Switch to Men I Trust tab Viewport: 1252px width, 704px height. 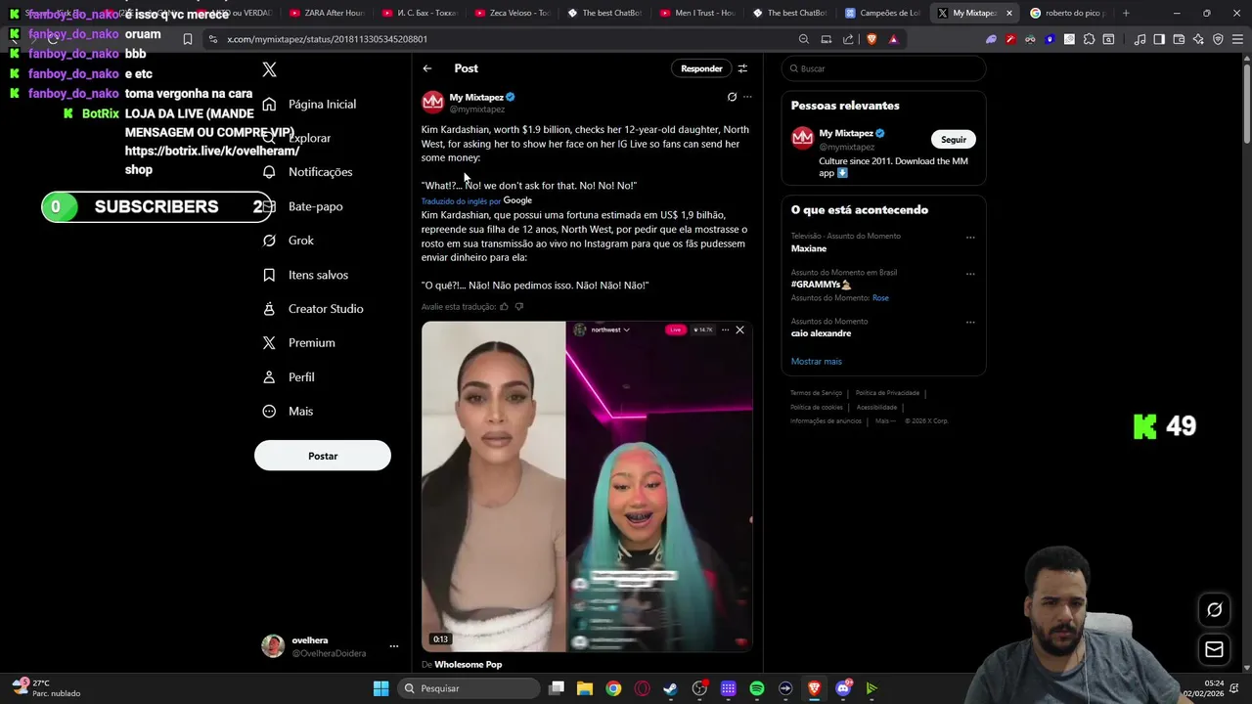coord(696,13)
